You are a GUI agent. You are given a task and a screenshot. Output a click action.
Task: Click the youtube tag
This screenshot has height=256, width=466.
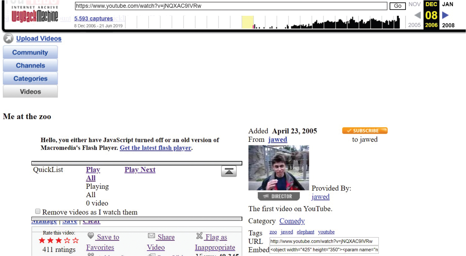[326, 232]
